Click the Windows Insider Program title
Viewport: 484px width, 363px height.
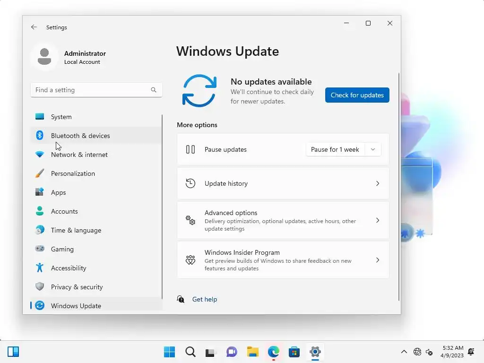[242, 252]
